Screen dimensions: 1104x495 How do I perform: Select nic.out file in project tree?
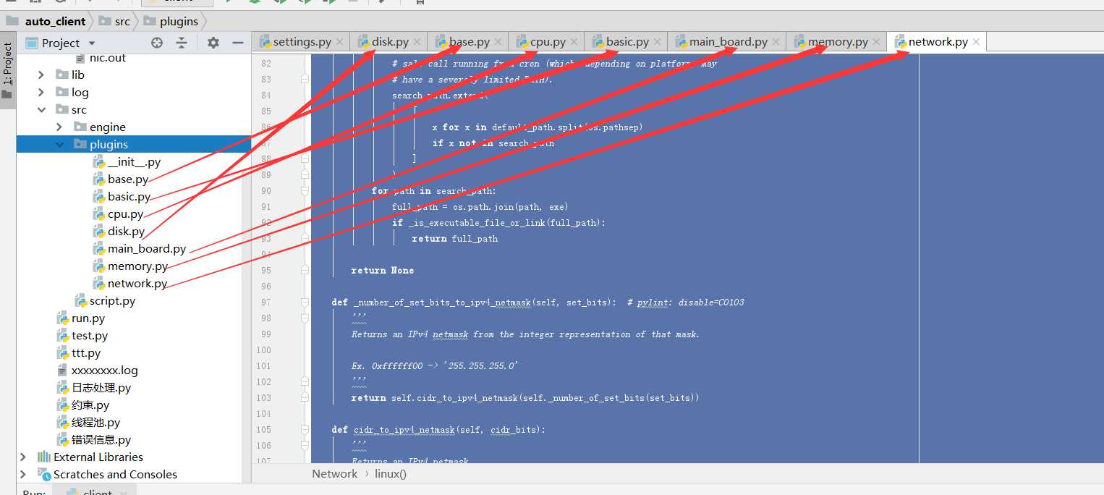click(107, 58)
